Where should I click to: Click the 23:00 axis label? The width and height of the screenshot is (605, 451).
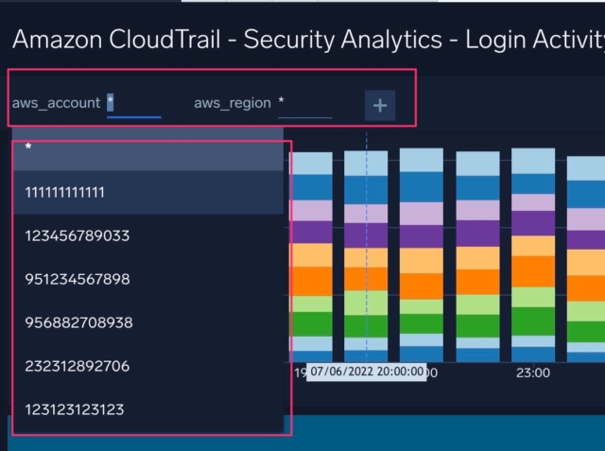coord(533,373)
